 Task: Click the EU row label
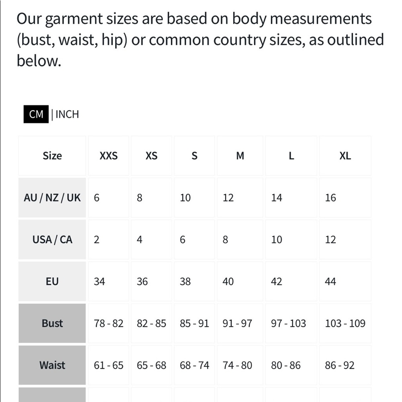point(52,281)
